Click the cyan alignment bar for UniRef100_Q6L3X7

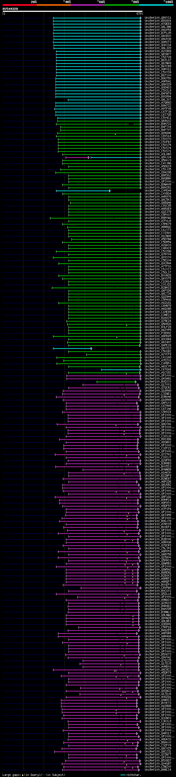(x=105, y=100)
